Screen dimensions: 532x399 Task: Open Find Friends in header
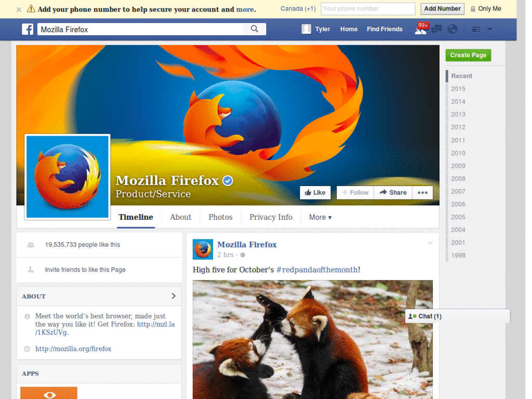coord(384,29)
